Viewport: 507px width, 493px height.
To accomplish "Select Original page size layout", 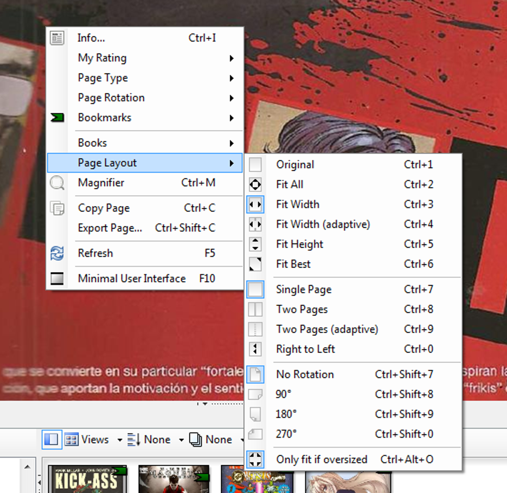I will (x=353, y=165).
